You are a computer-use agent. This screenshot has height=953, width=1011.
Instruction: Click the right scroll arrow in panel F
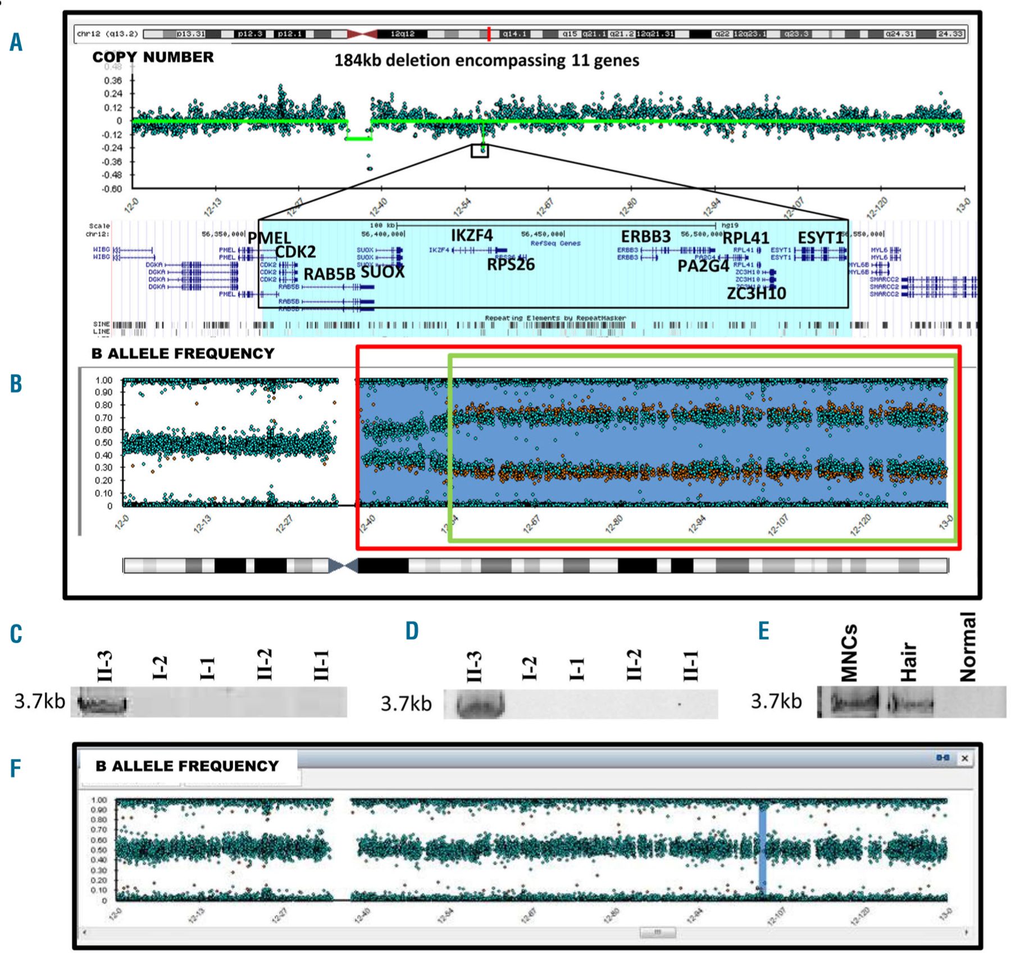tap(966, 932)
